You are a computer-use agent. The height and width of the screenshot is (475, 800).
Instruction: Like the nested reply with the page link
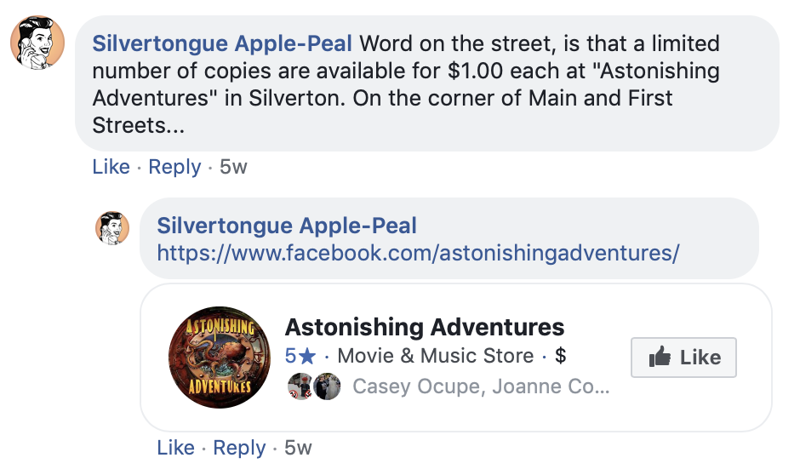point(175,448)
